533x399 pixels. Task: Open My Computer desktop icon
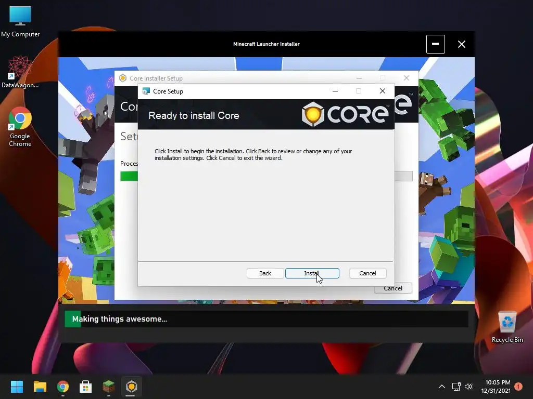click(20, 22)
